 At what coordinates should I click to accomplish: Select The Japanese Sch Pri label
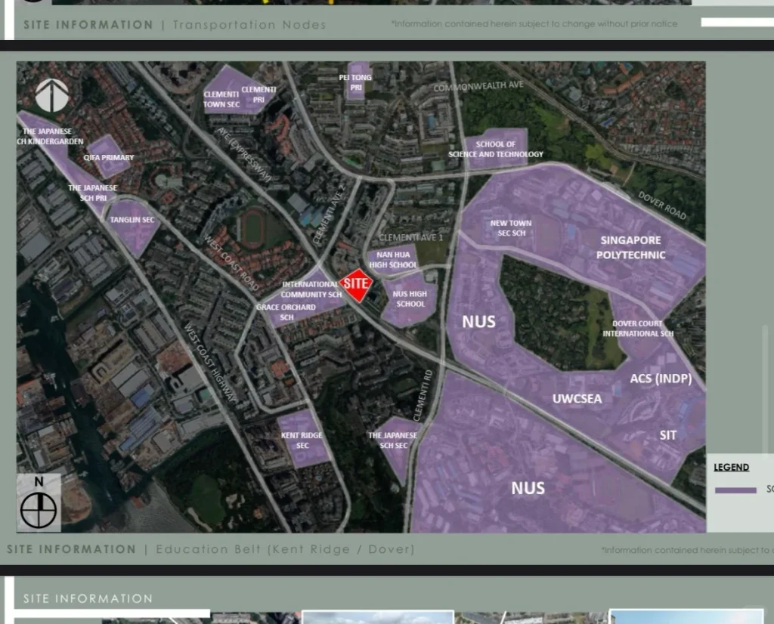pyautogui.click(x=93, y=193)
